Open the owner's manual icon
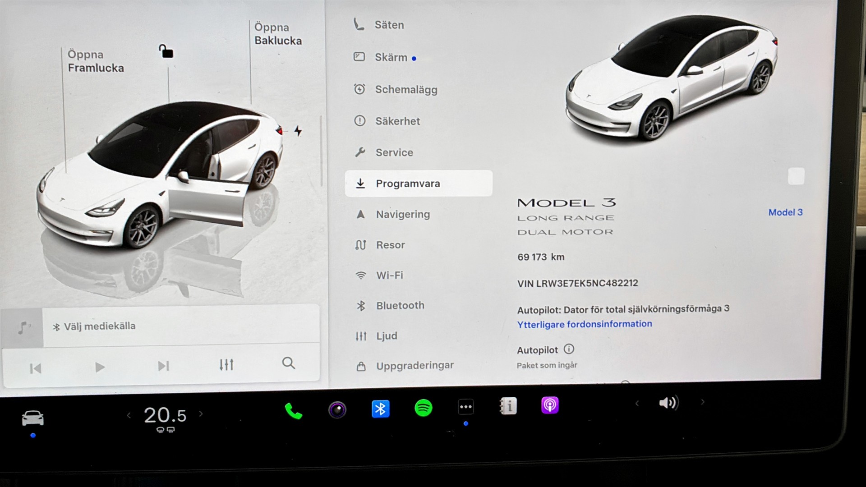Screen dimensions: 866x487 coord(508,406)
